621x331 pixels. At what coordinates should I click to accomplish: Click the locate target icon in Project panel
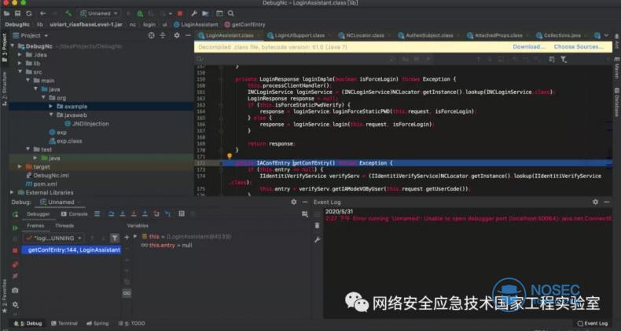[151, 35]
